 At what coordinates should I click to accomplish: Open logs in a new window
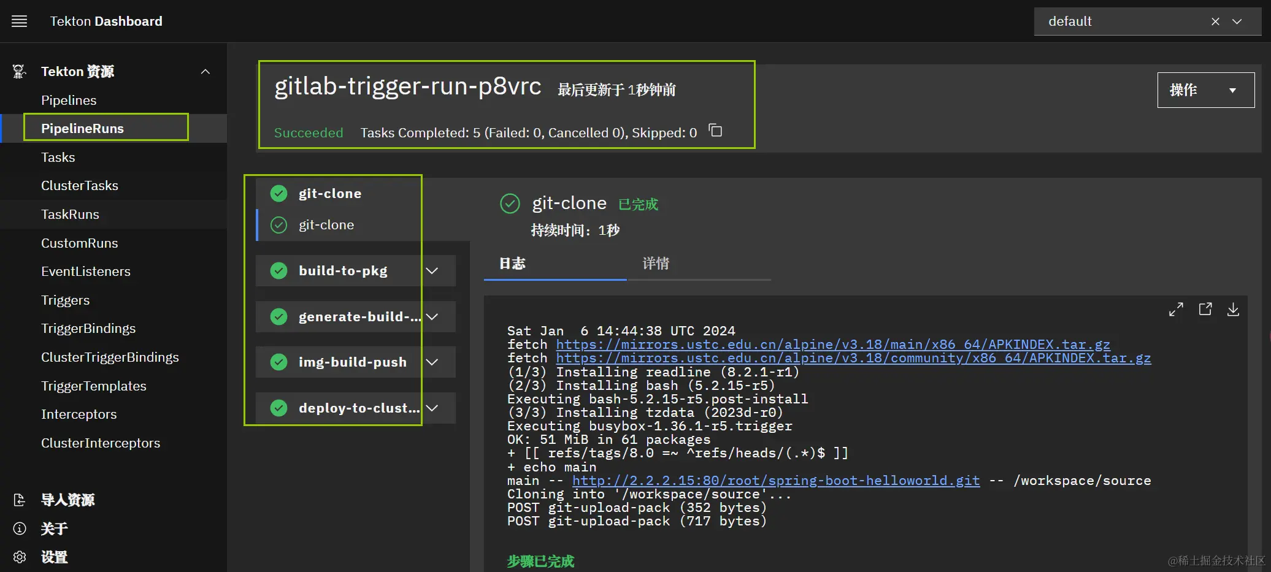(x=1205, y=309)
